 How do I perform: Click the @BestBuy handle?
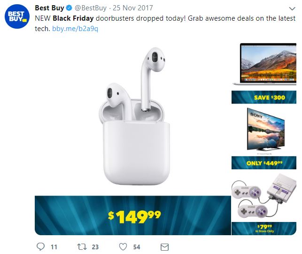pyautogui.click(x=91, y=8)
